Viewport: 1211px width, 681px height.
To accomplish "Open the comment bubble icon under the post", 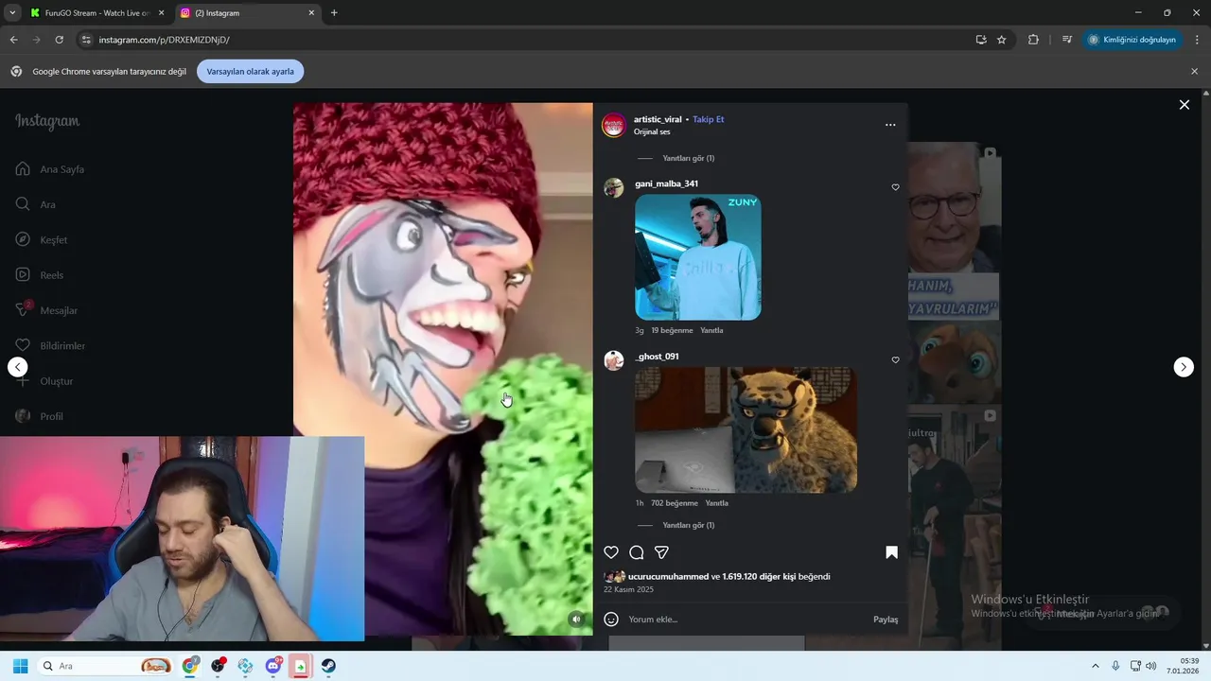I will click(637, 552).
